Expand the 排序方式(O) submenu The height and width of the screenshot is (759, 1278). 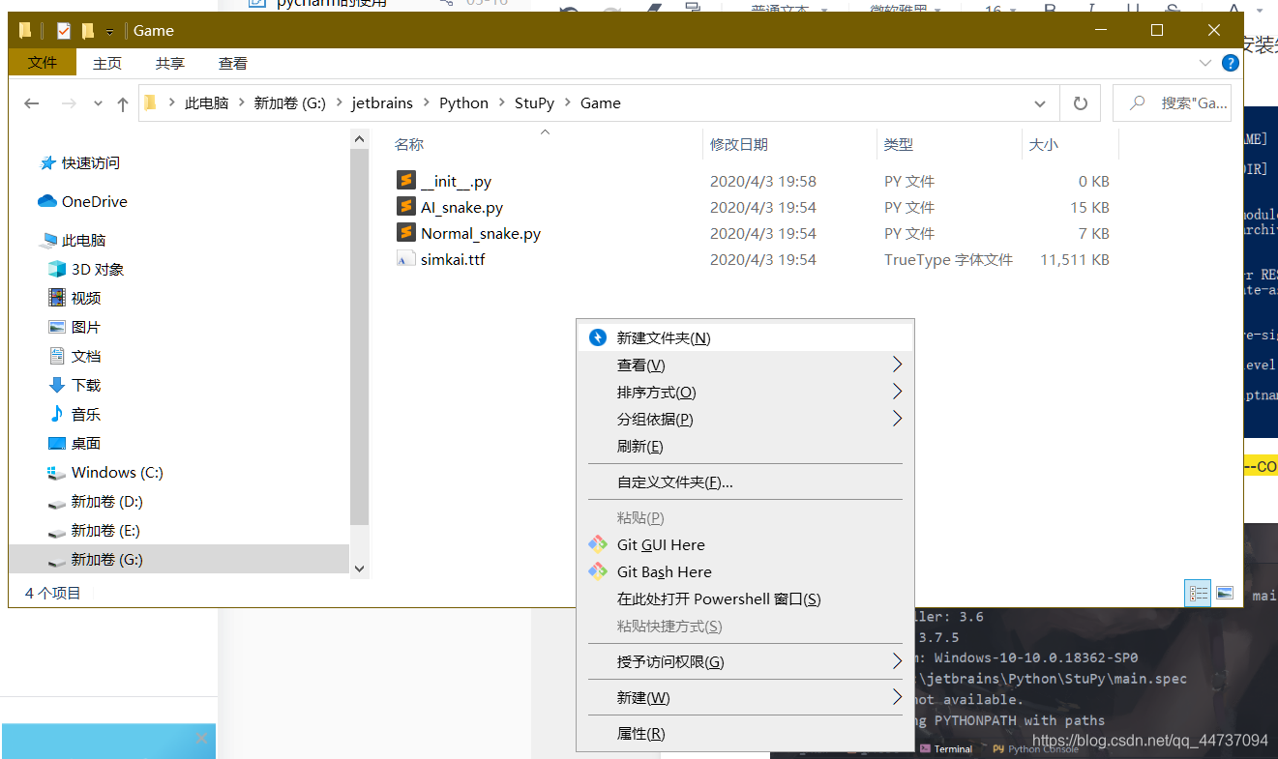[x=897, y=392]
